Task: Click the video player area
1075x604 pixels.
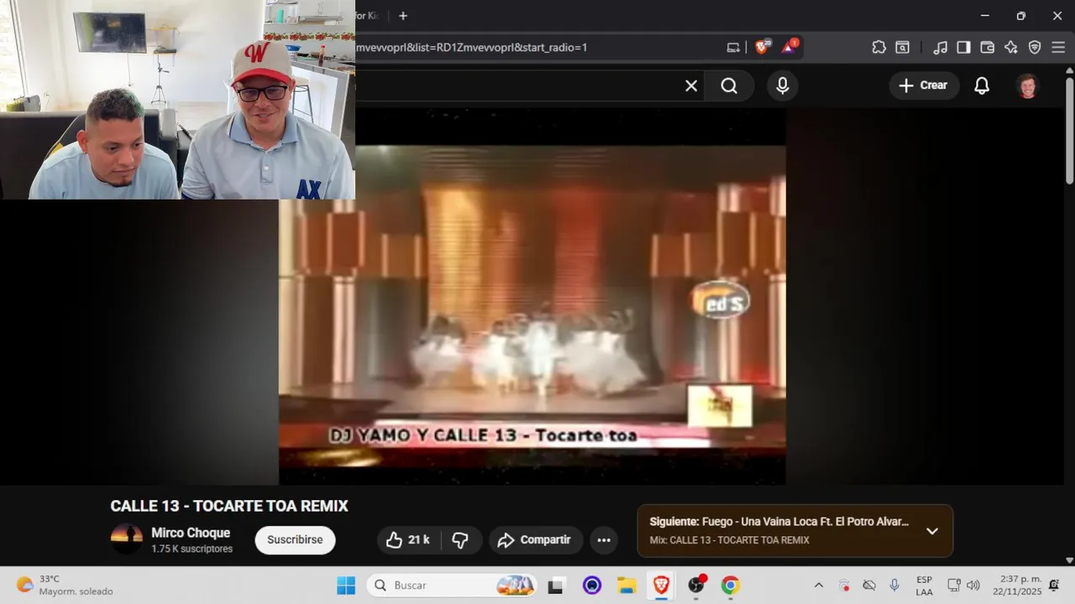Action: (x=532, y=296)
